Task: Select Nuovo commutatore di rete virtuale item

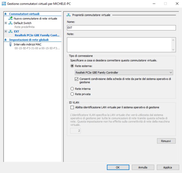Action: click(x=35, y=18)
